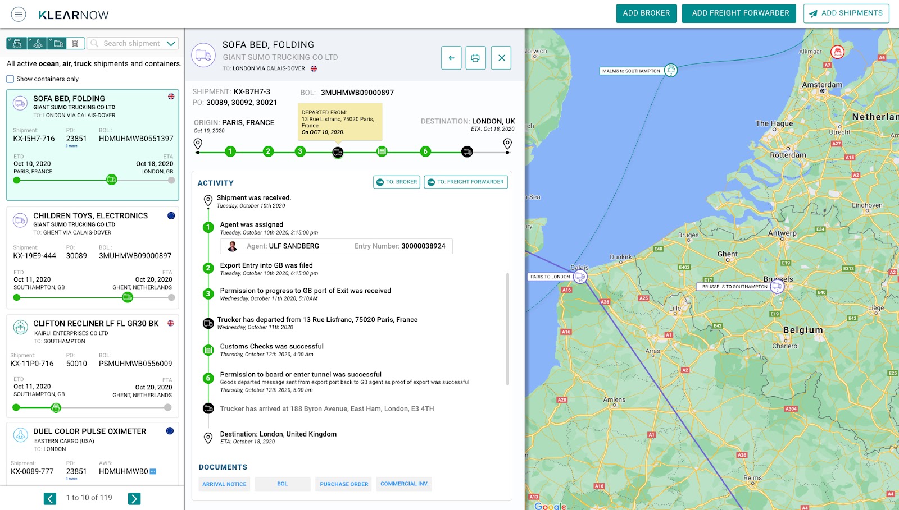Click the Destination London location pin in activity
The image size is (899, 510).
(x=208, y=438)
